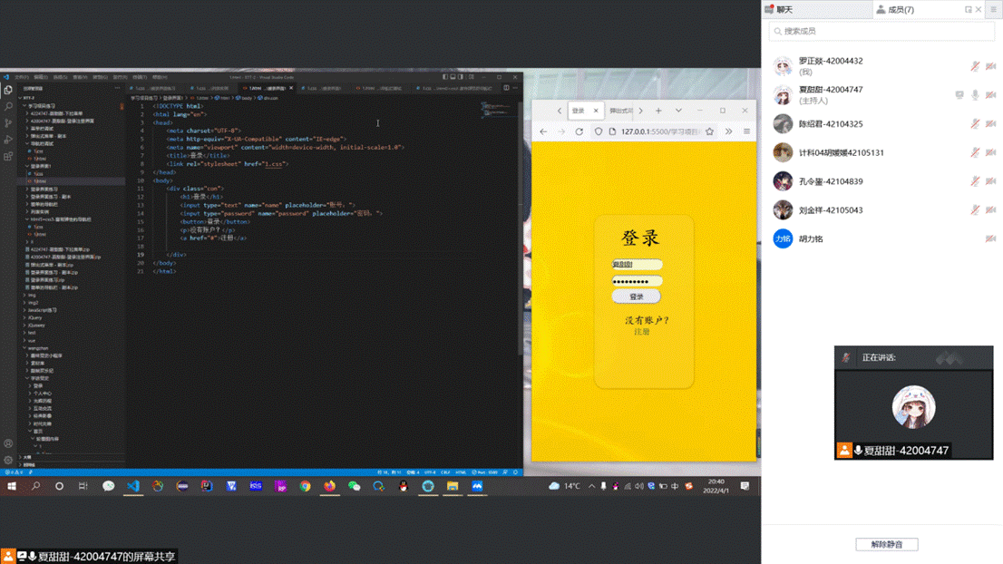This screenshot has height=564, width=1003.
Task: Reload the browser page
Action: (579, 131)
